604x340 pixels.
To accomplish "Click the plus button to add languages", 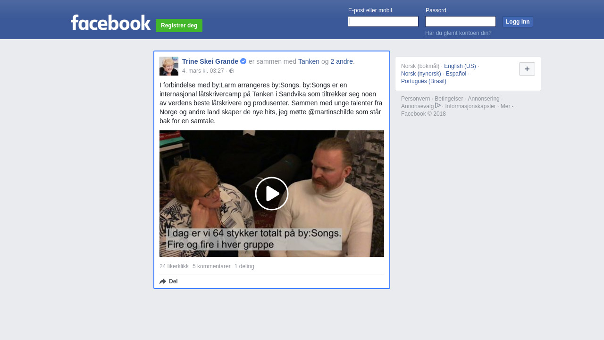I will (527, 69).
